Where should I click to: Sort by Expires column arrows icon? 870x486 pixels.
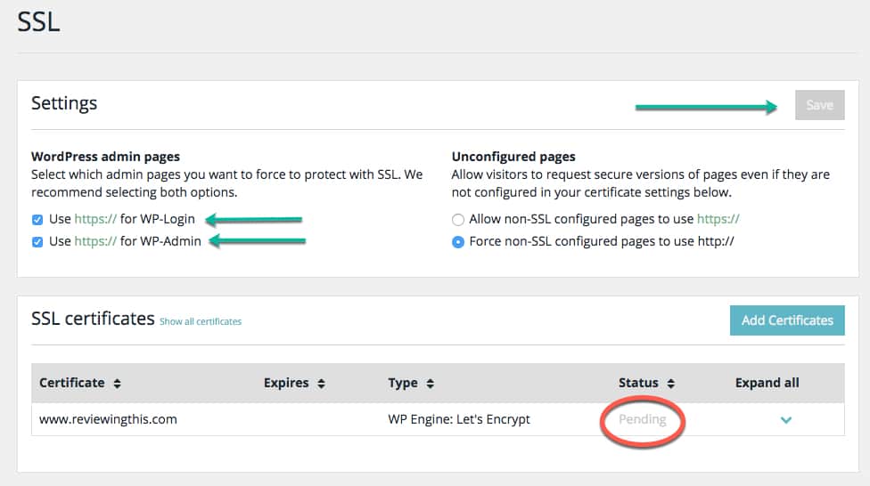(321, 383)
